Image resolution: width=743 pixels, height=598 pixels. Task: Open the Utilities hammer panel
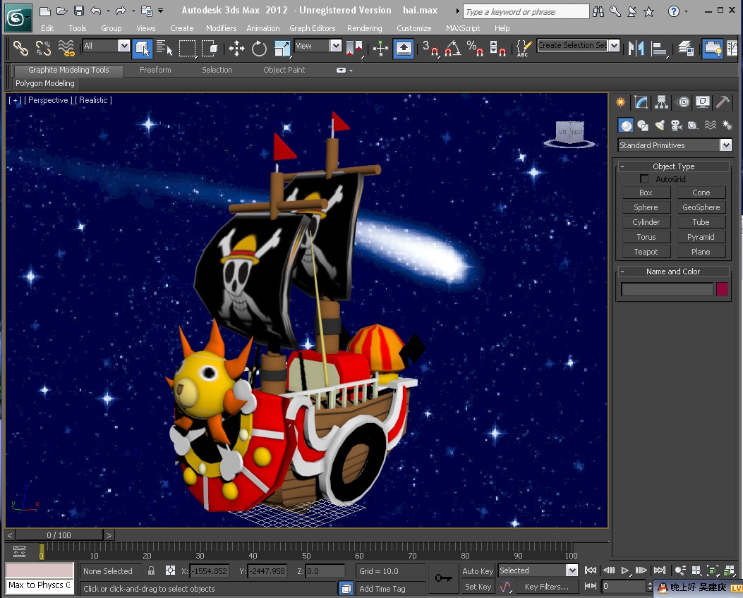(723, 102)
